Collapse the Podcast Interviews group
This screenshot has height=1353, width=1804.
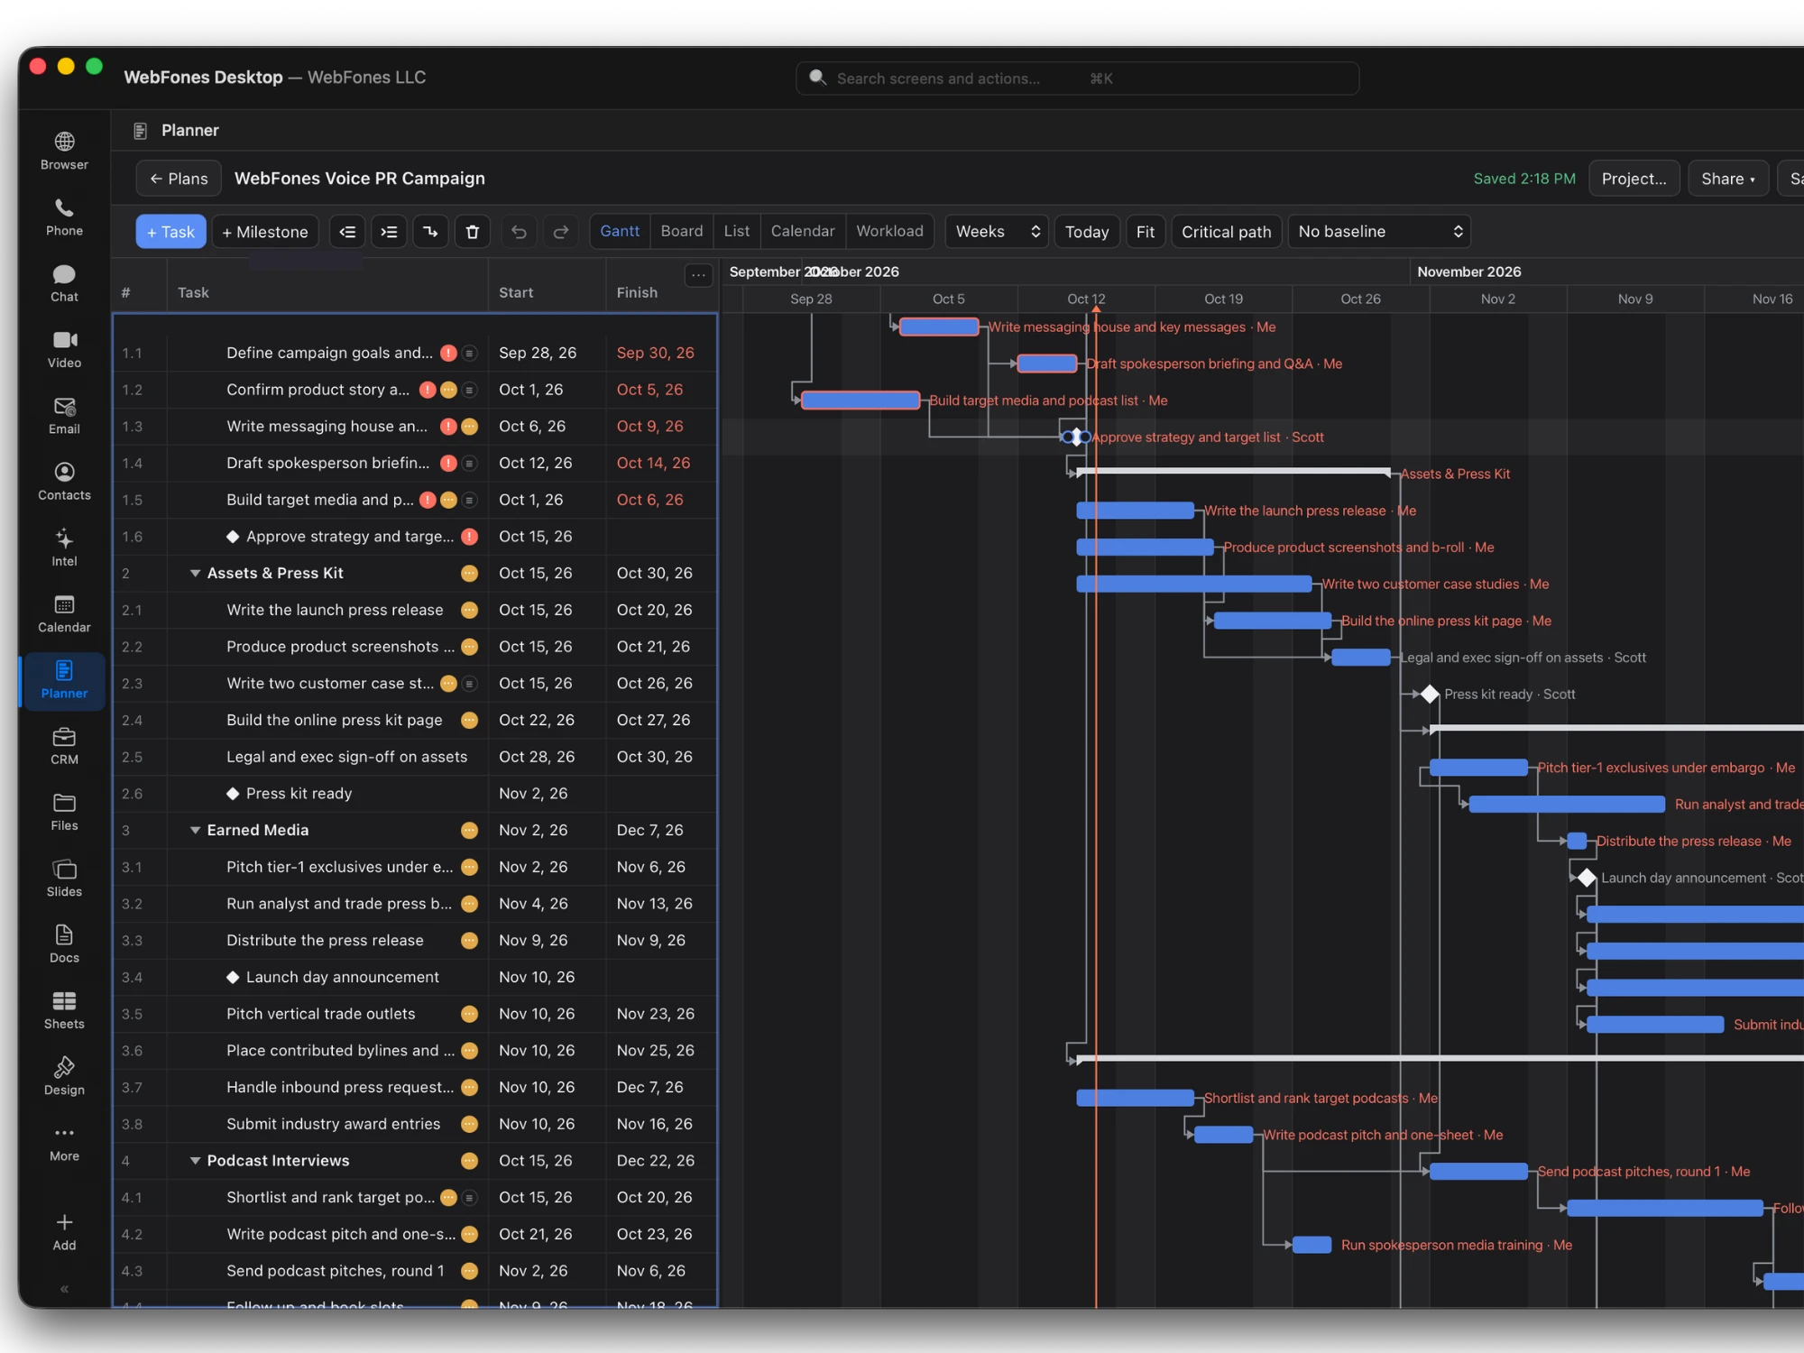195,1161
